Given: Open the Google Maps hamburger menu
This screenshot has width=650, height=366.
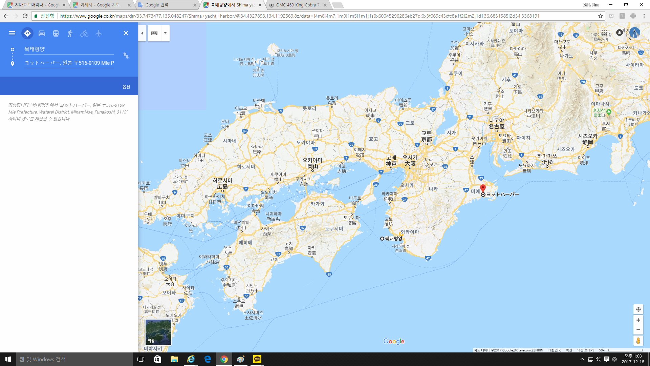Looking at the screenshot, I should [12, 33].
